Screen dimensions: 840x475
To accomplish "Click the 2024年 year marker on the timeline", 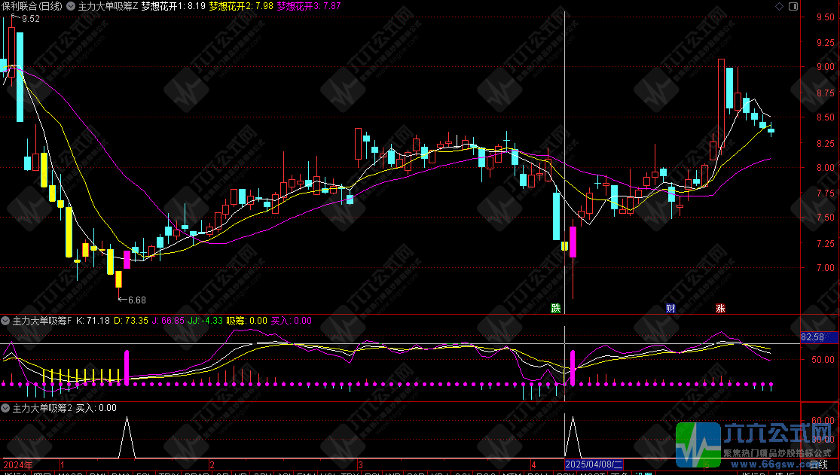I will [x=18, y=464].
